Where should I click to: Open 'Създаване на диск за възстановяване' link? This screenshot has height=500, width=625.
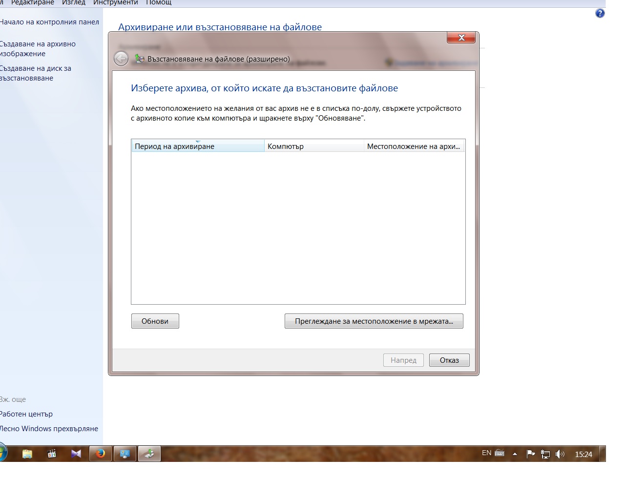[36, 73]
